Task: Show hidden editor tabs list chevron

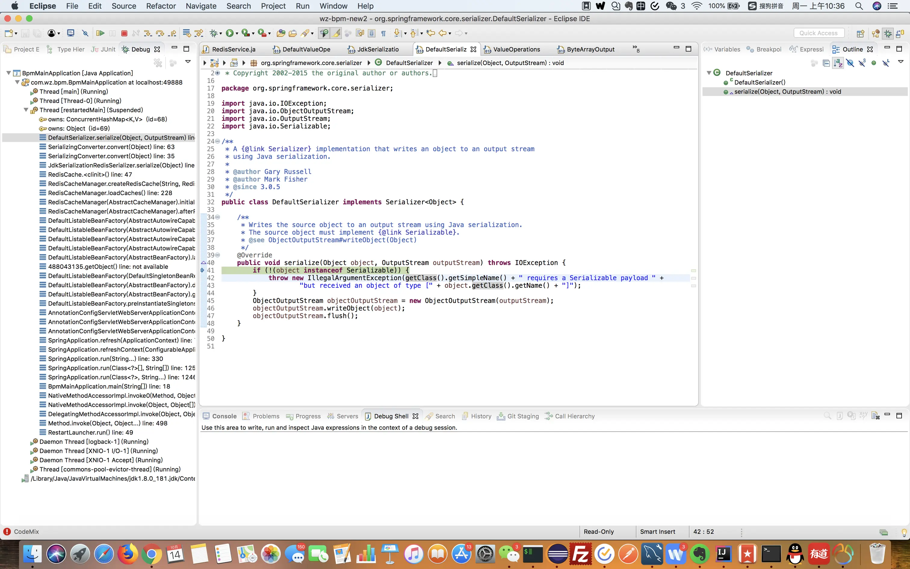Action: pyautogui.click(x=636, y=49)
